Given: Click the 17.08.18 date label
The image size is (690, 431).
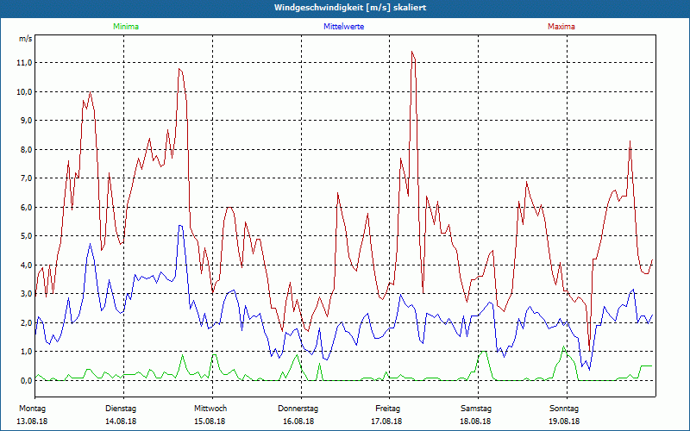Looking at the screenshot, I should coord(386,422).
